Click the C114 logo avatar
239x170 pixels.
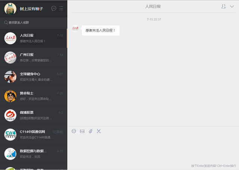[10, 135]
